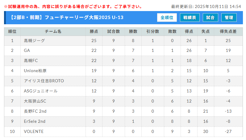
Task: Open the 戦績表 tab
Action: (x=190, y=18)
